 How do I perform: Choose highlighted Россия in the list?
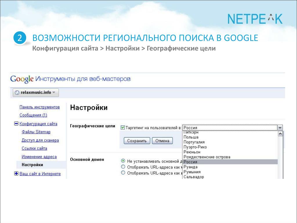tap(230, 162)
